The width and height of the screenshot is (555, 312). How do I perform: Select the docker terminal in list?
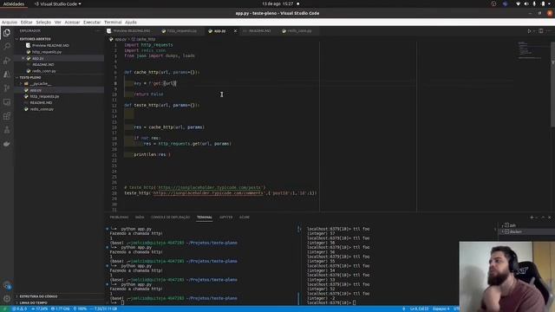click(x=527, y=231)
